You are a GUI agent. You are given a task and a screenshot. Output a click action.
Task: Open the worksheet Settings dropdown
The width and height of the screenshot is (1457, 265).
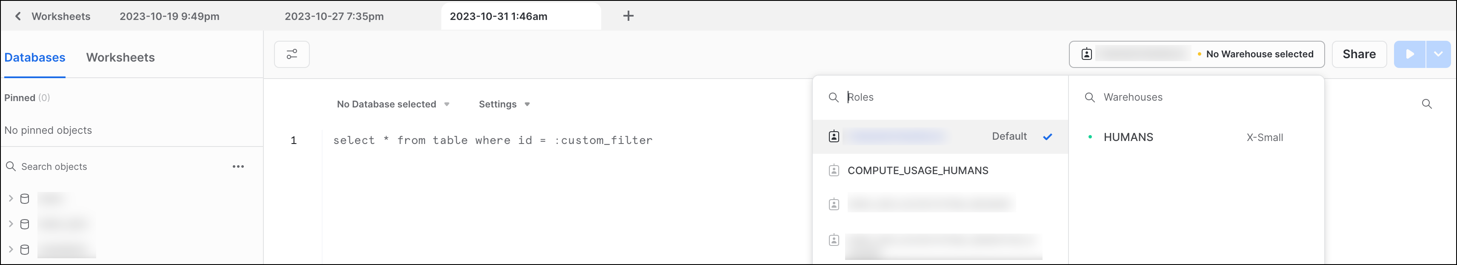click(503, 104)
